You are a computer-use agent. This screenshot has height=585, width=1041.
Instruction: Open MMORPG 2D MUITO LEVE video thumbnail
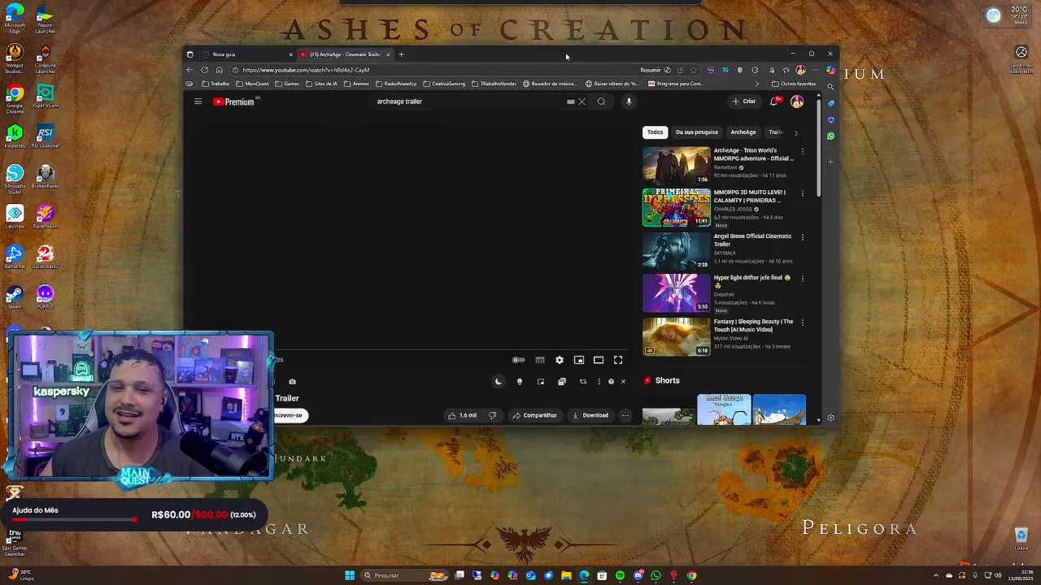click(676, 207)
